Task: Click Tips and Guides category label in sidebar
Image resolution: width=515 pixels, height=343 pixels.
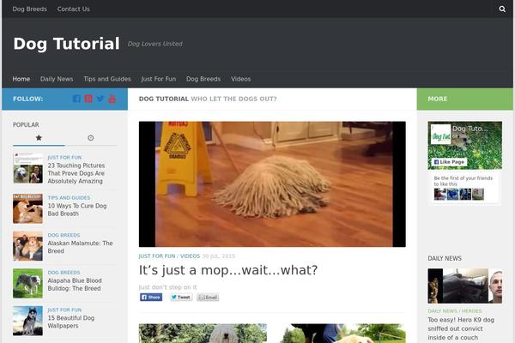Action: tap(69, 197)
